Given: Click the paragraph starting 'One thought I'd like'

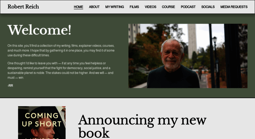Looking at the screenshot, I should click(60, 70).
